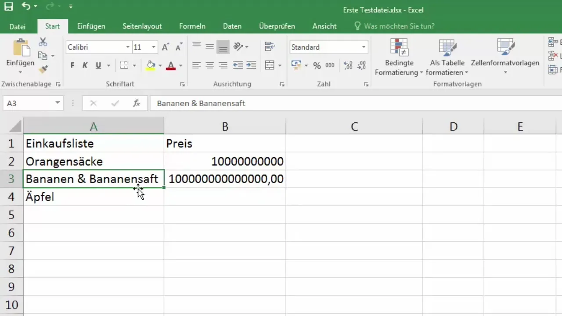Apply thousands separator 000 icon

[330, 65]
